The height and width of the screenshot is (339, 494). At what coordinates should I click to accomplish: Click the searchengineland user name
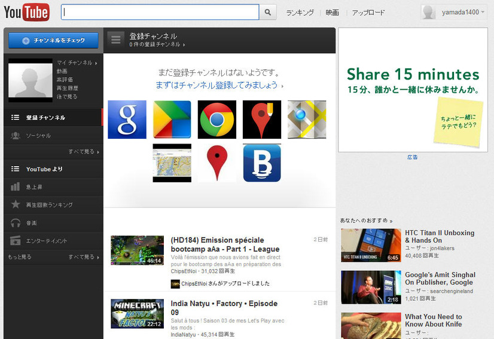click(452, 291)
